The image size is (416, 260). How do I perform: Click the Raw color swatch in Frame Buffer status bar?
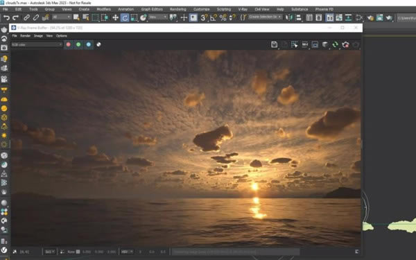point(78,252)
